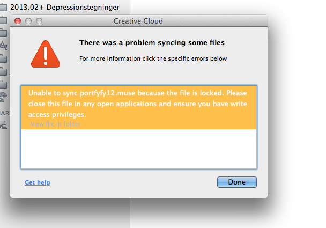Click the Finder column divider line

[130, 213]
